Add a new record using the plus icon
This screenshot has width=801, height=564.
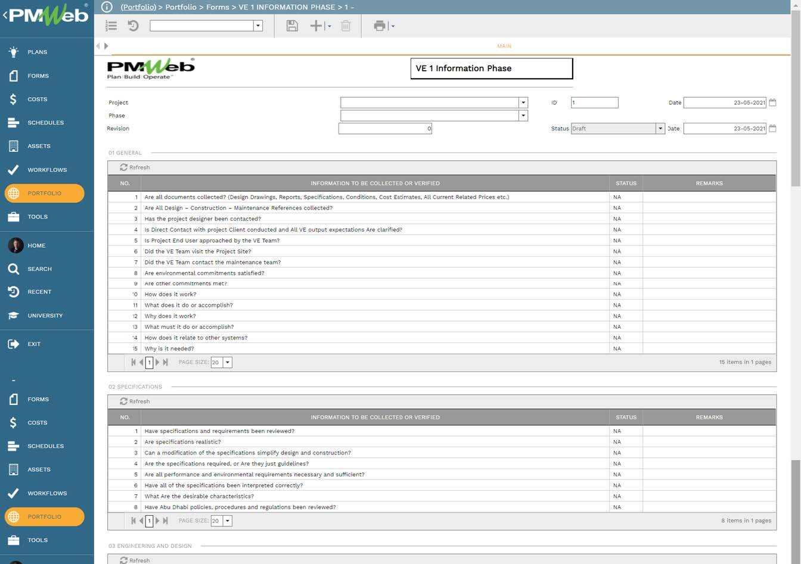coord(316,25)
